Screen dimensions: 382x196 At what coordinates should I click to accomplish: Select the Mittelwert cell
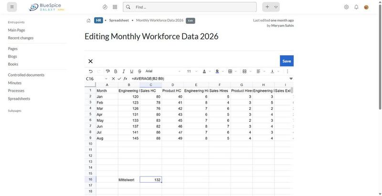129,179
